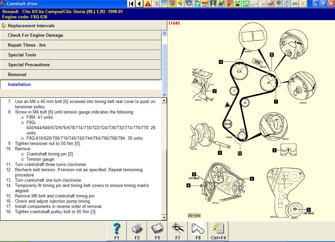The width and height of the screenshot is (335, 242).
Task: Open the Removal section
Action: pos(81,75)
